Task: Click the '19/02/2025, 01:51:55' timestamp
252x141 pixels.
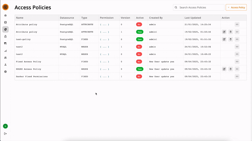Action: coord(198,39)
